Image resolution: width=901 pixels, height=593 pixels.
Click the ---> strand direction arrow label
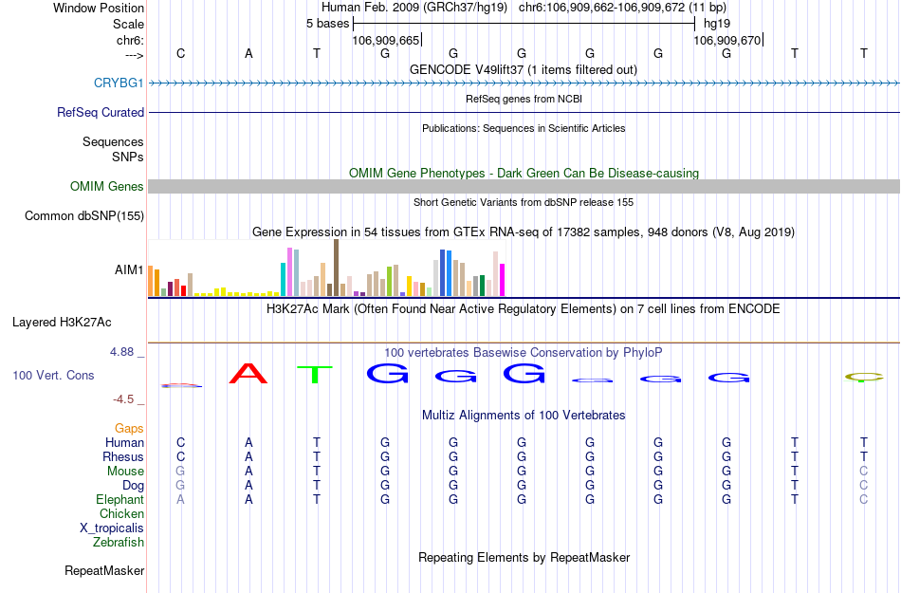click(134, 55)
